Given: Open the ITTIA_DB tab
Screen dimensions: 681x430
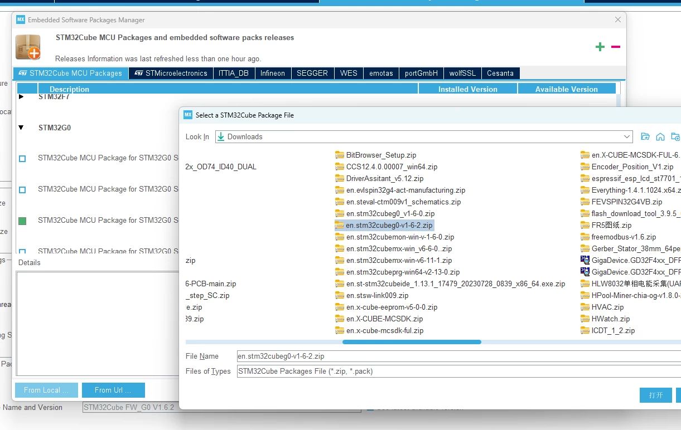Looking at the screenshot, I should [x=234, y=73].
